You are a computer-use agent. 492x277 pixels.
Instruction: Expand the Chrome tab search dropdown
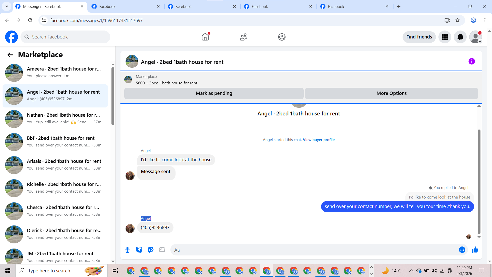[7, 6]
